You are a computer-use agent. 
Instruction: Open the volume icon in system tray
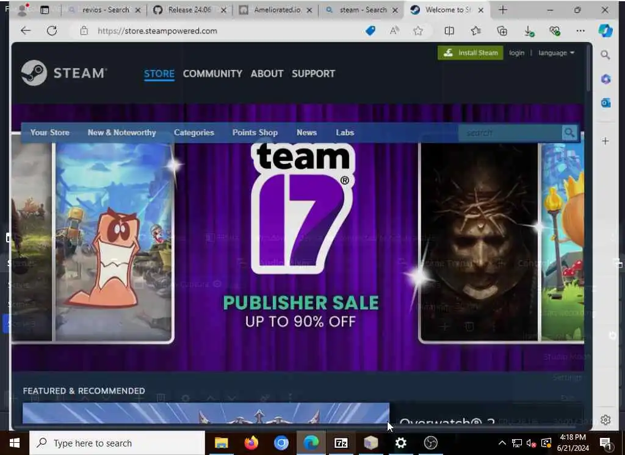coord(531,443)
